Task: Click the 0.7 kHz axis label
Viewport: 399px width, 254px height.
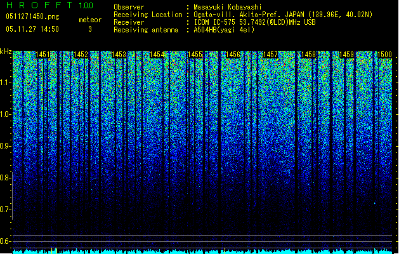Action: click(x=6, y=210)
